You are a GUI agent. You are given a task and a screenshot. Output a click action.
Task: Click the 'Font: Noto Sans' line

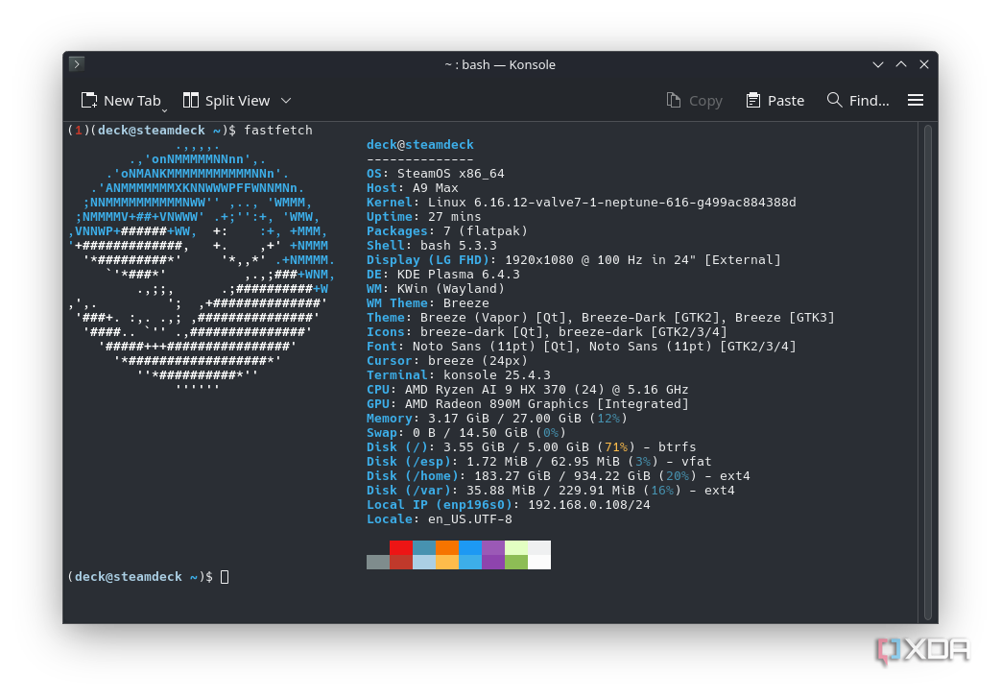(581, 347)
